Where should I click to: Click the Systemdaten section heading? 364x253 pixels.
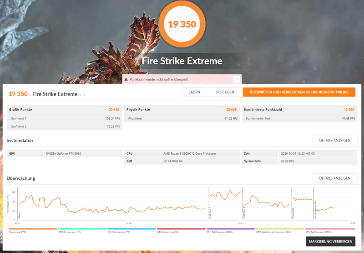click(x=20, y=141)
